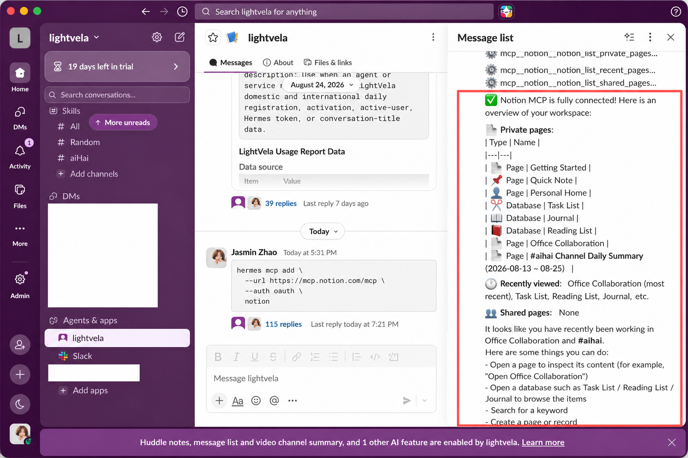Screen dimensions: 688x458
Task: Insert a link in message
Action: (297, 357)
